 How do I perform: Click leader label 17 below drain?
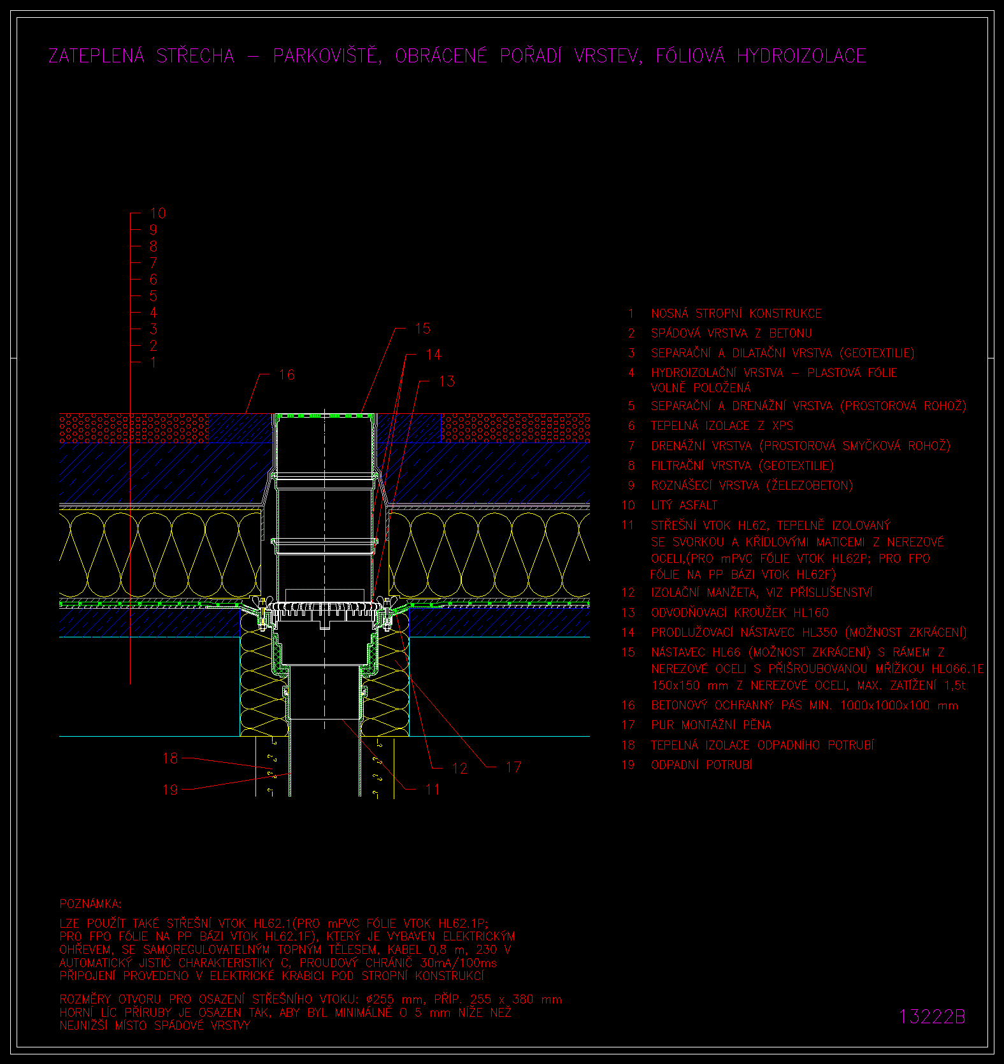[513, 767]
